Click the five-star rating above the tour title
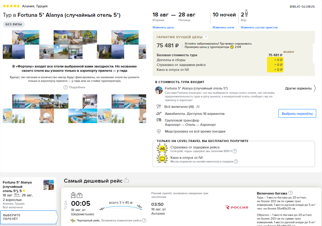This screenshot has width=322, height=226. click(x=11, y=6)
